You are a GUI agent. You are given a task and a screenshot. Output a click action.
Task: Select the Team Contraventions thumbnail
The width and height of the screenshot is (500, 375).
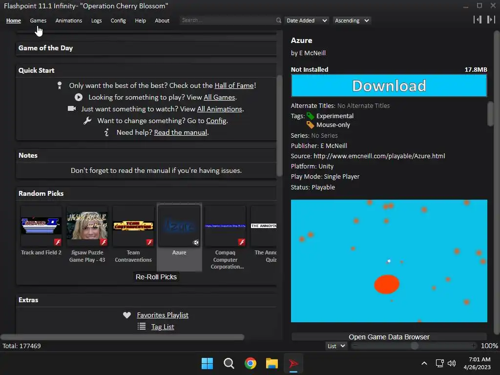pyautogui.click(x=133, y=226)
